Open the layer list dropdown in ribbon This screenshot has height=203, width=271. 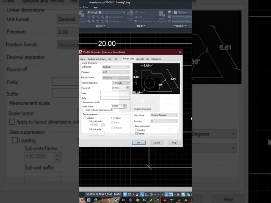click(x=124, y=12)
